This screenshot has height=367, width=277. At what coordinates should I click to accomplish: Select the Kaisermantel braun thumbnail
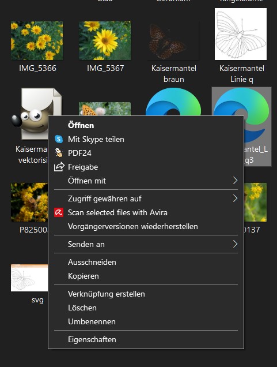(173, 41)
